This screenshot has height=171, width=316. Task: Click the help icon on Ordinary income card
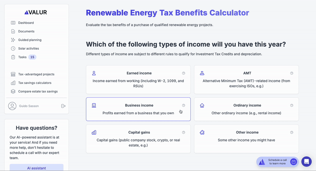click(x=292, y=105)
